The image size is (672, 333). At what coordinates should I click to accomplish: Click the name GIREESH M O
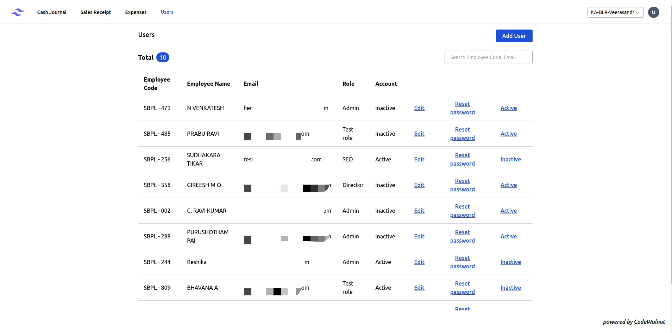point(204,185)
